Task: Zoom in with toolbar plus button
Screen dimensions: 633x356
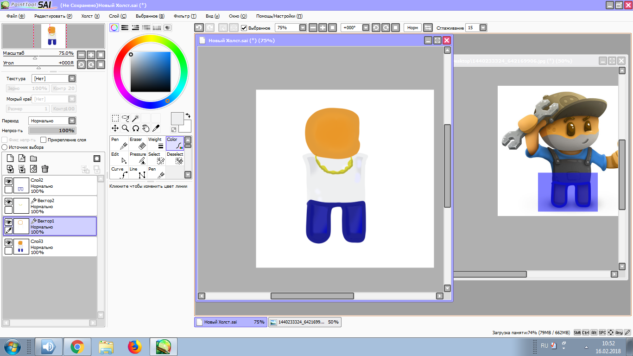Action: coord(323,28)
